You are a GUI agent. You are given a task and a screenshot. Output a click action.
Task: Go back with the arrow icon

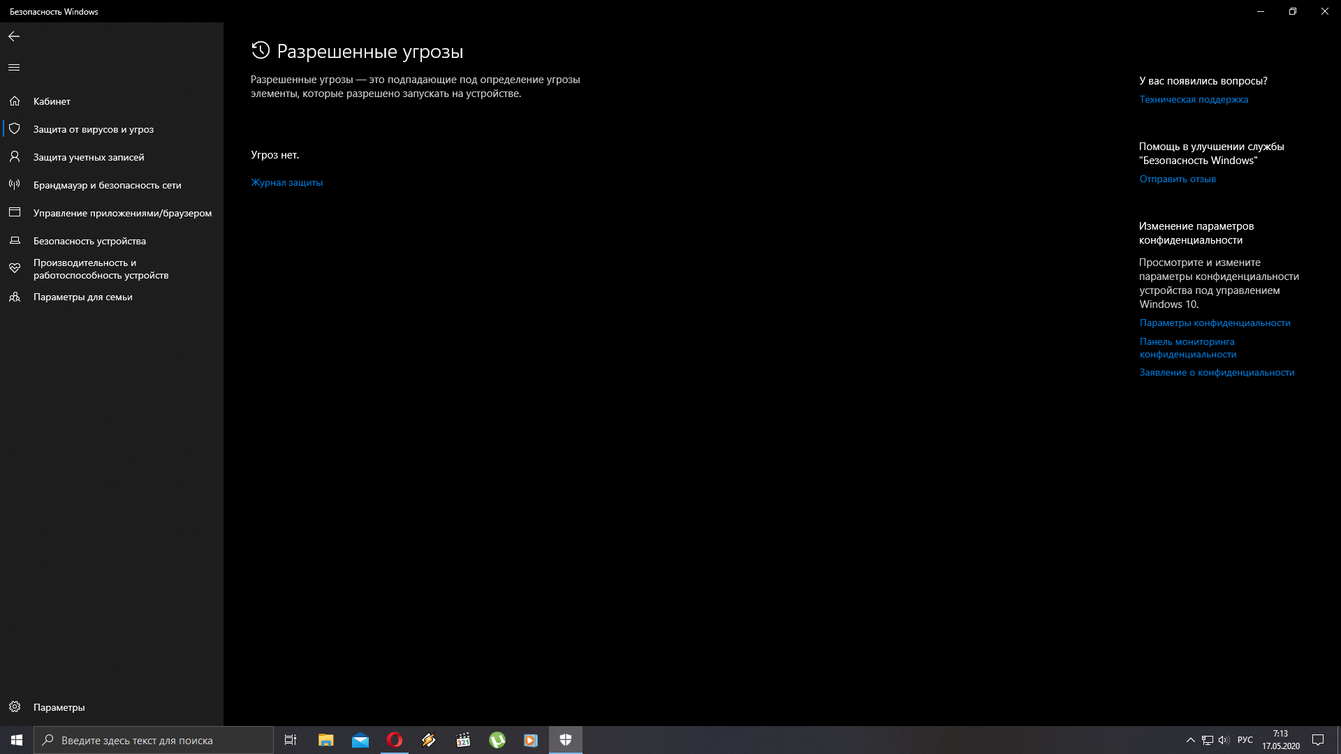[14, 36]
